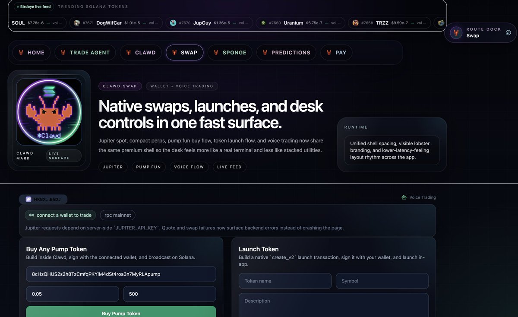Click the Buy Any Pump Token heading
The height and width of the screenshot is (317, 518).
pos(57,249)
